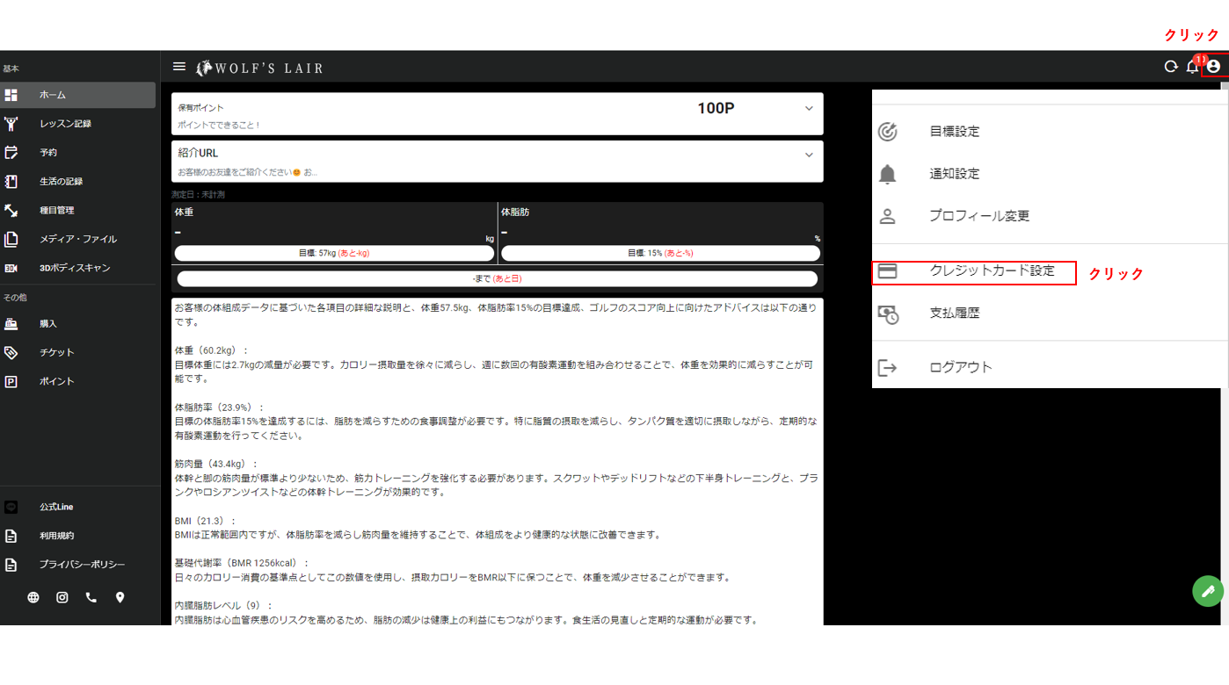This screenshot has height=685, width=1229.
Task: Click the map location pin icon
Action: pos(120,597)
